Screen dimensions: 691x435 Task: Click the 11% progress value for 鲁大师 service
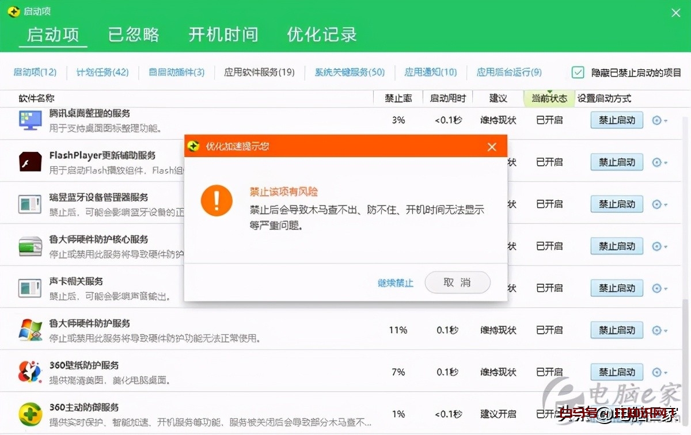pos(397,330)
